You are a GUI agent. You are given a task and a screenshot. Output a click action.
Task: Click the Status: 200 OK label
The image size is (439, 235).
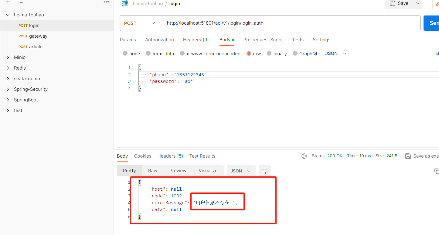tap(327, 156)
